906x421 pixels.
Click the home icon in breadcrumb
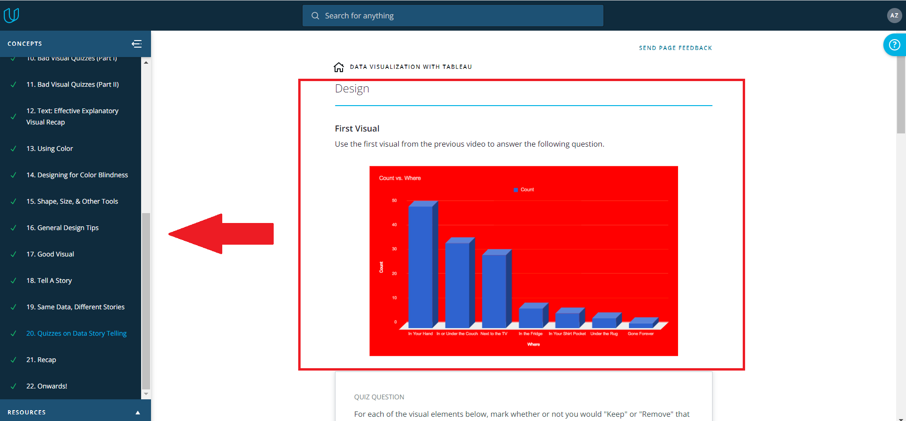click(338, 67)
